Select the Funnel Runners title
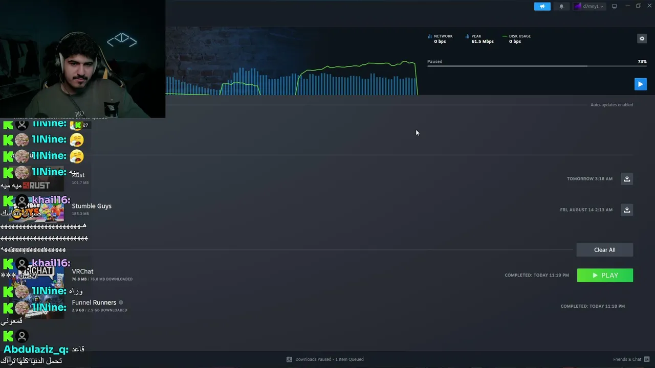The image size is (655, 368). [94, 303]
